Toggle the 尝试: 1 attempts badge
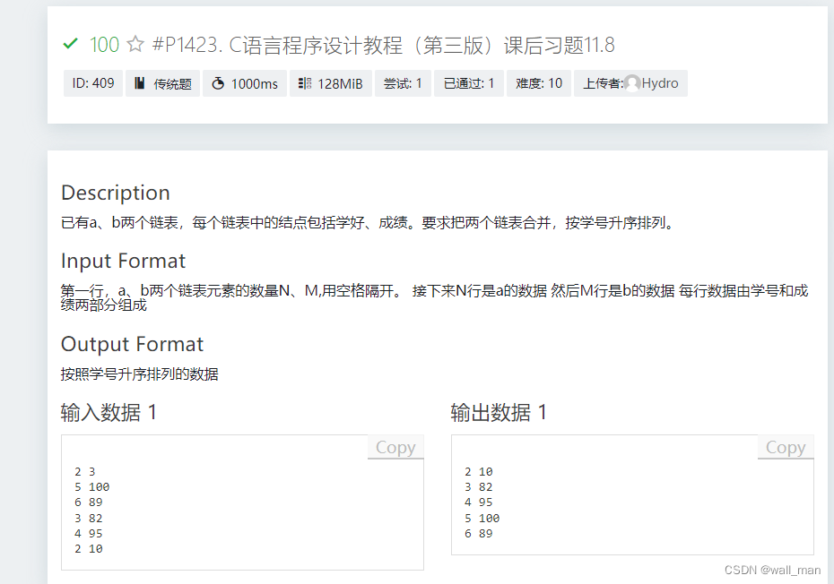 tap(403, 83)
